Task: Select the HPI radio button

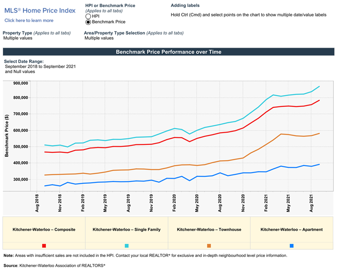Action: click(88, 16)
